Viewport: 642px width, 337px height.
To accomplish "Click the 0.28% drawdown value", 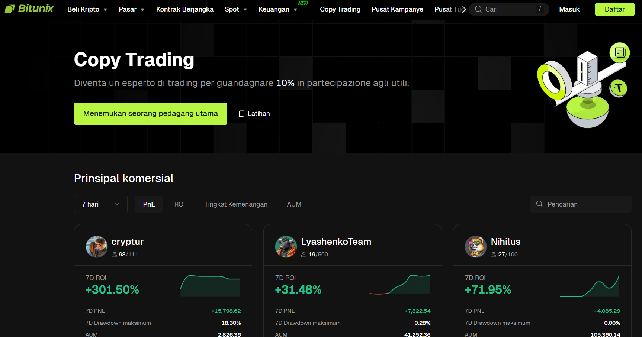I will [x=423, y=323].
